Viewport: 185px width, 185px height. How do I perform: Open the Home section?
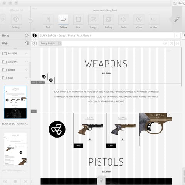point(15,35)
